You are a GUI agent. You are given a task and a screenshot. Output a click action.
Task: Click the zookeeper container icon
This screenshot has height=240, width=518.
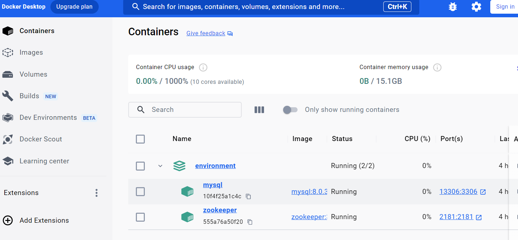187,217
